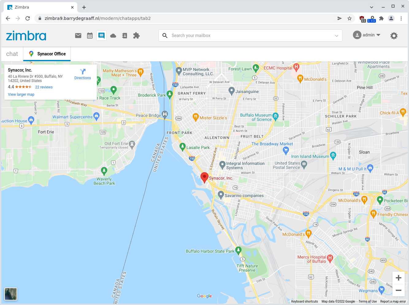Screen dimensions: 409x305
Task: Click View larger map link
Action: click(x=21, y=95)
